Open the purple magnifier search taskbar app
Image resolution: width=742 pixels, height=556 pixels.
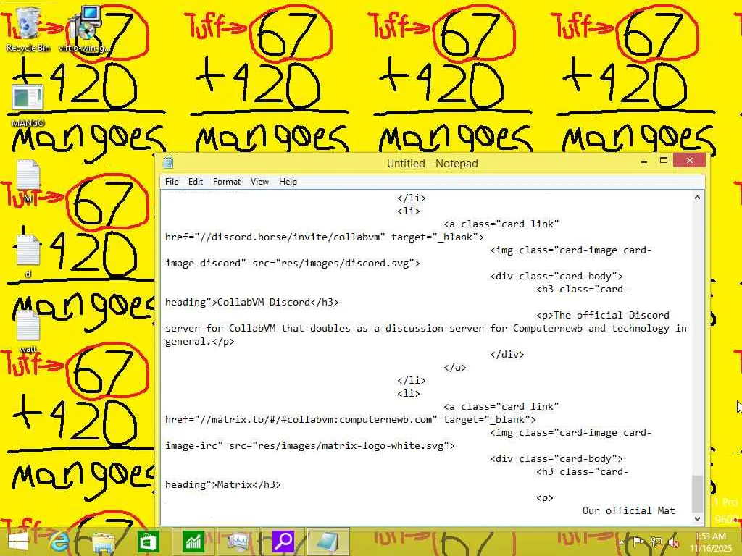click(283, 542)
